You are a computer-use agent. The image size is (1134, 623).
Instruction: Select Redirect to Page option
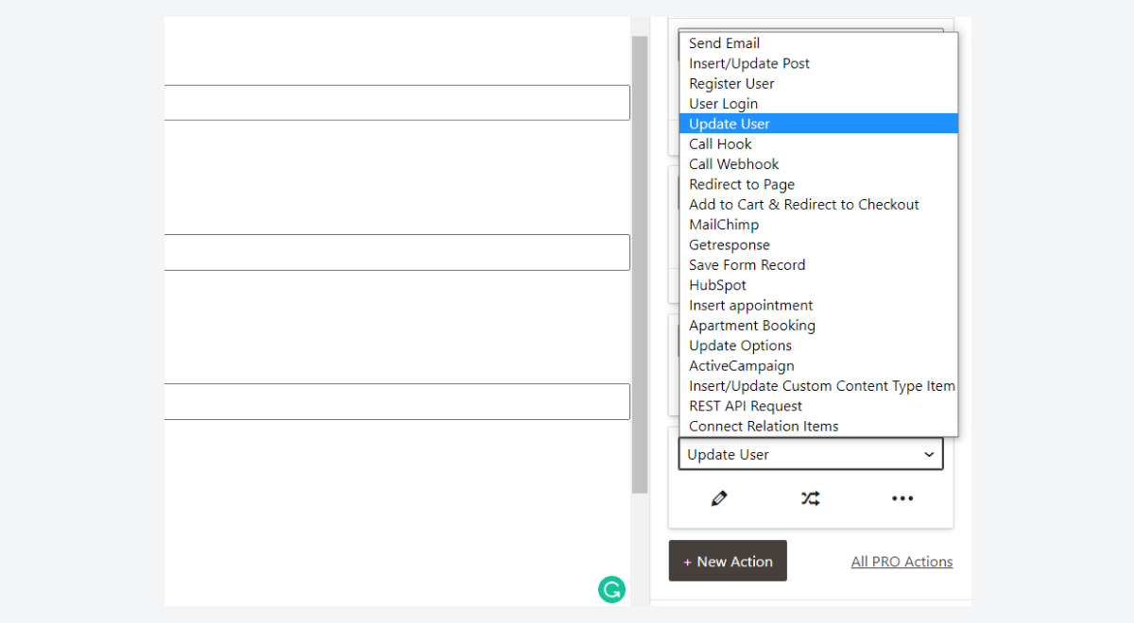pyautogui.click(x=742, y=184)
